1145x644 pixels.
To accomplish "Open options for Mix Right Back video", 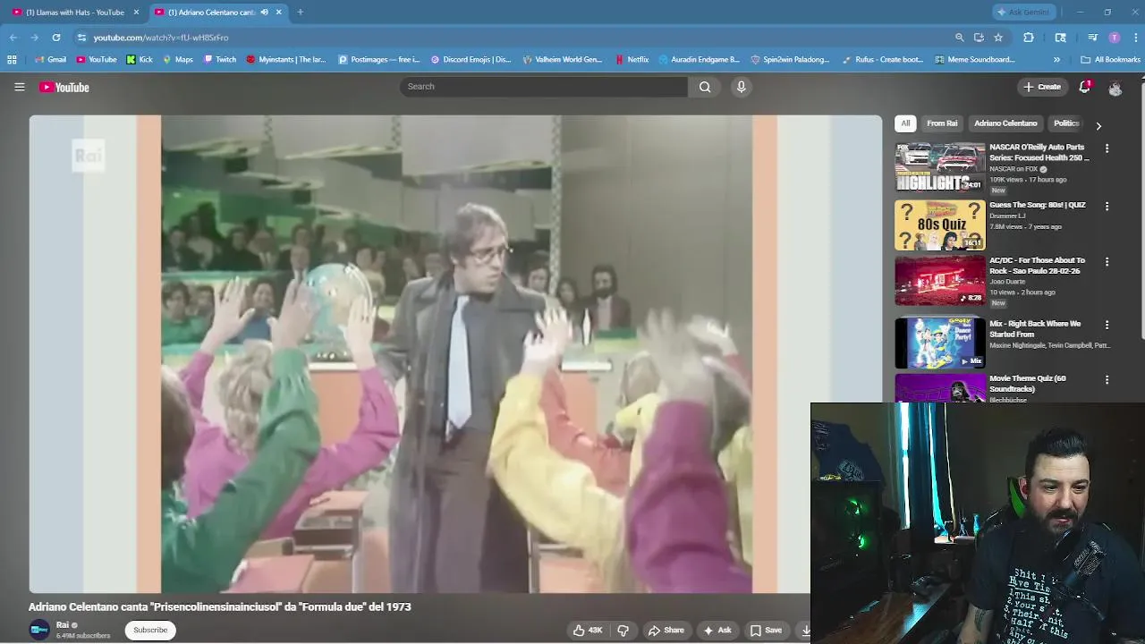I will [1107, 325].
